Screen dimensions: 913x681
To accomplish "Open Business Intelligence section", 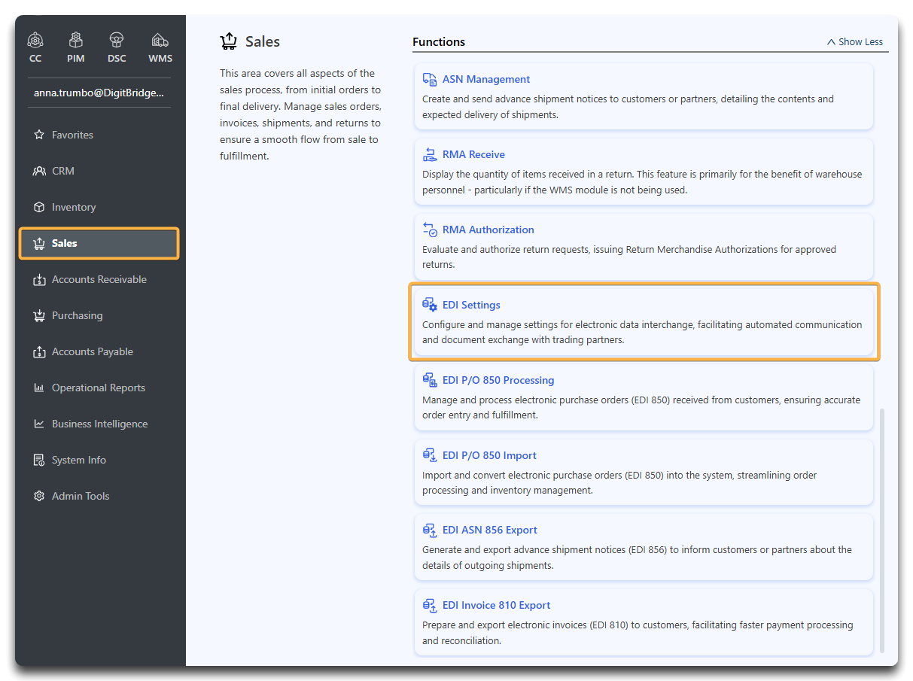I will pos(99,424).
